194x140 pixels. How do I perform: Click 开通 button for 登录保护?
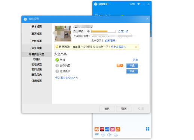click(132, 71)
